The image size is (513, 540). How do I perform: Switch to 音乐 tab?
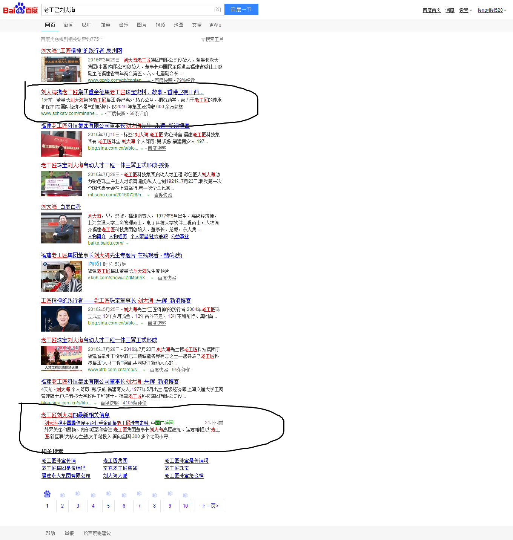pyautogui.click(x=123, y=25)
